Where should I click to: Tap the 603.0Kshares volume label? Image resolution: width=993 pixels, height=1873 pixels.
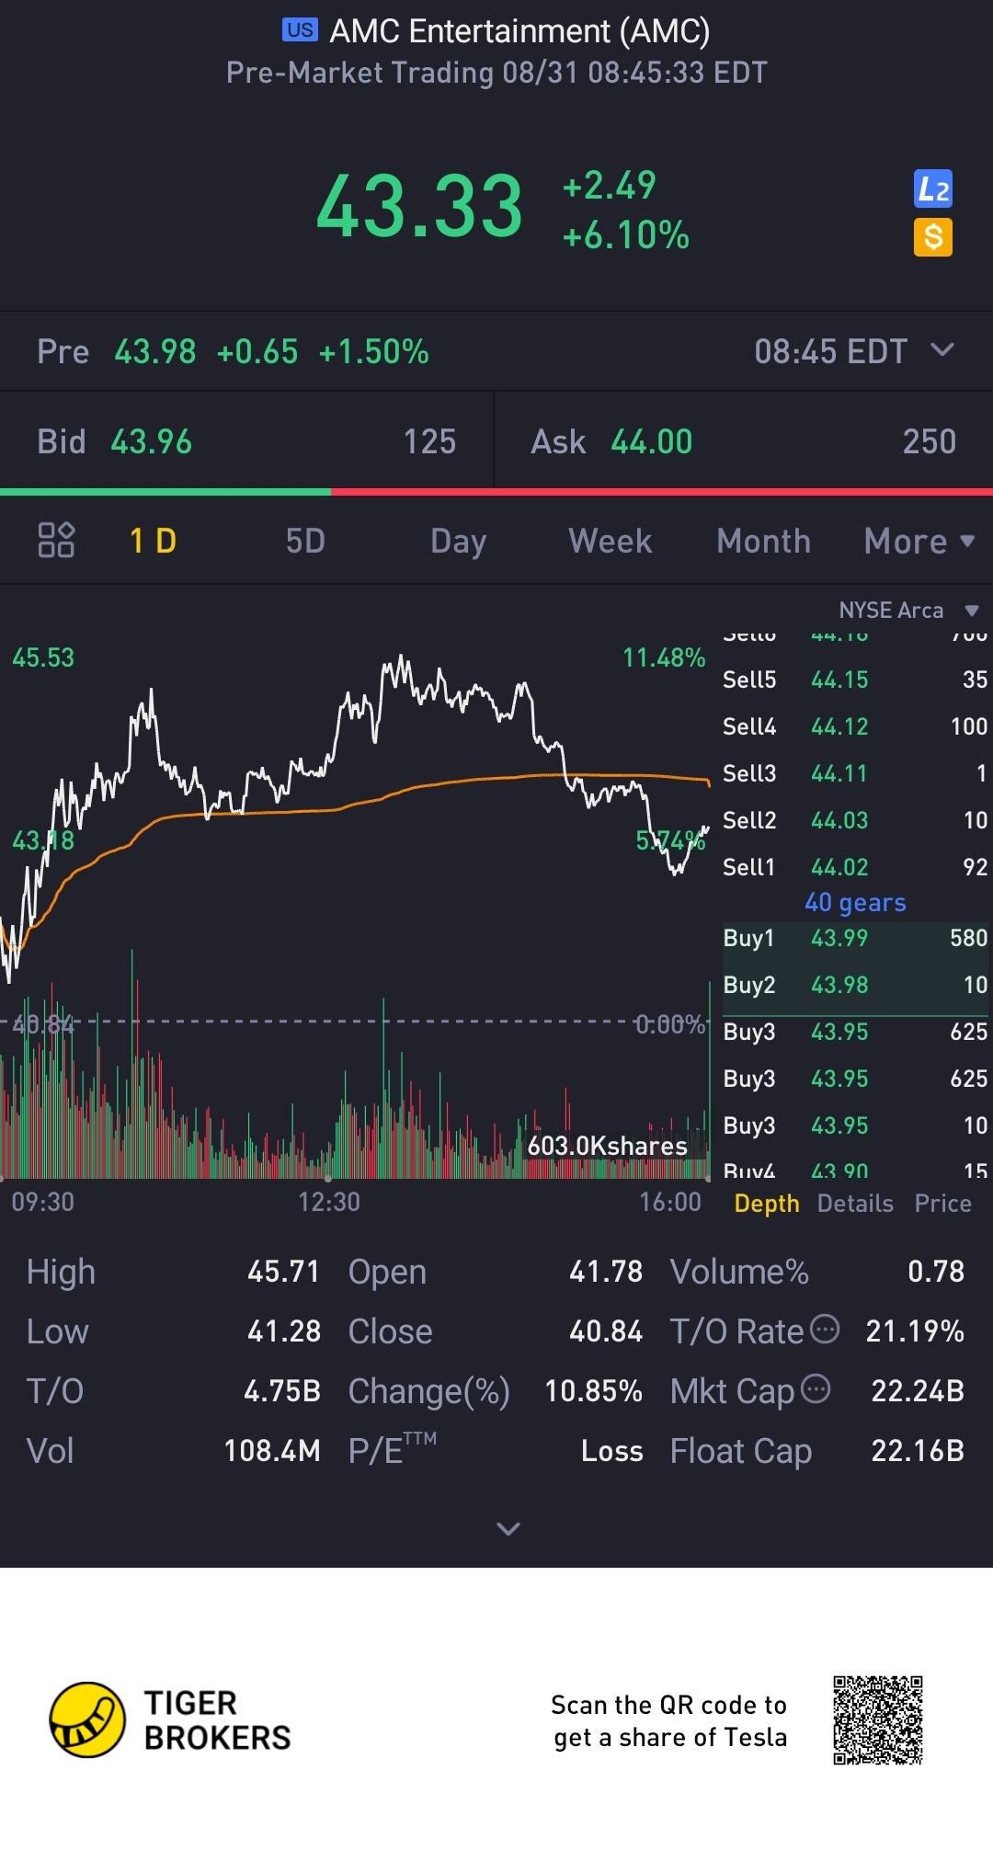(607, 1146)
